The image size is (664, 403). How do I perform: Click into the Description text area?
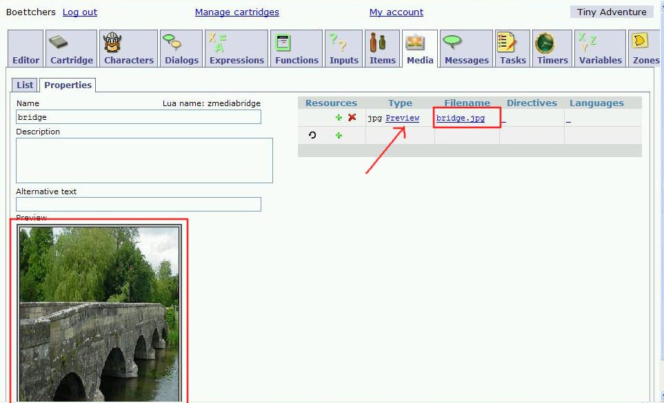click(144, 161)
